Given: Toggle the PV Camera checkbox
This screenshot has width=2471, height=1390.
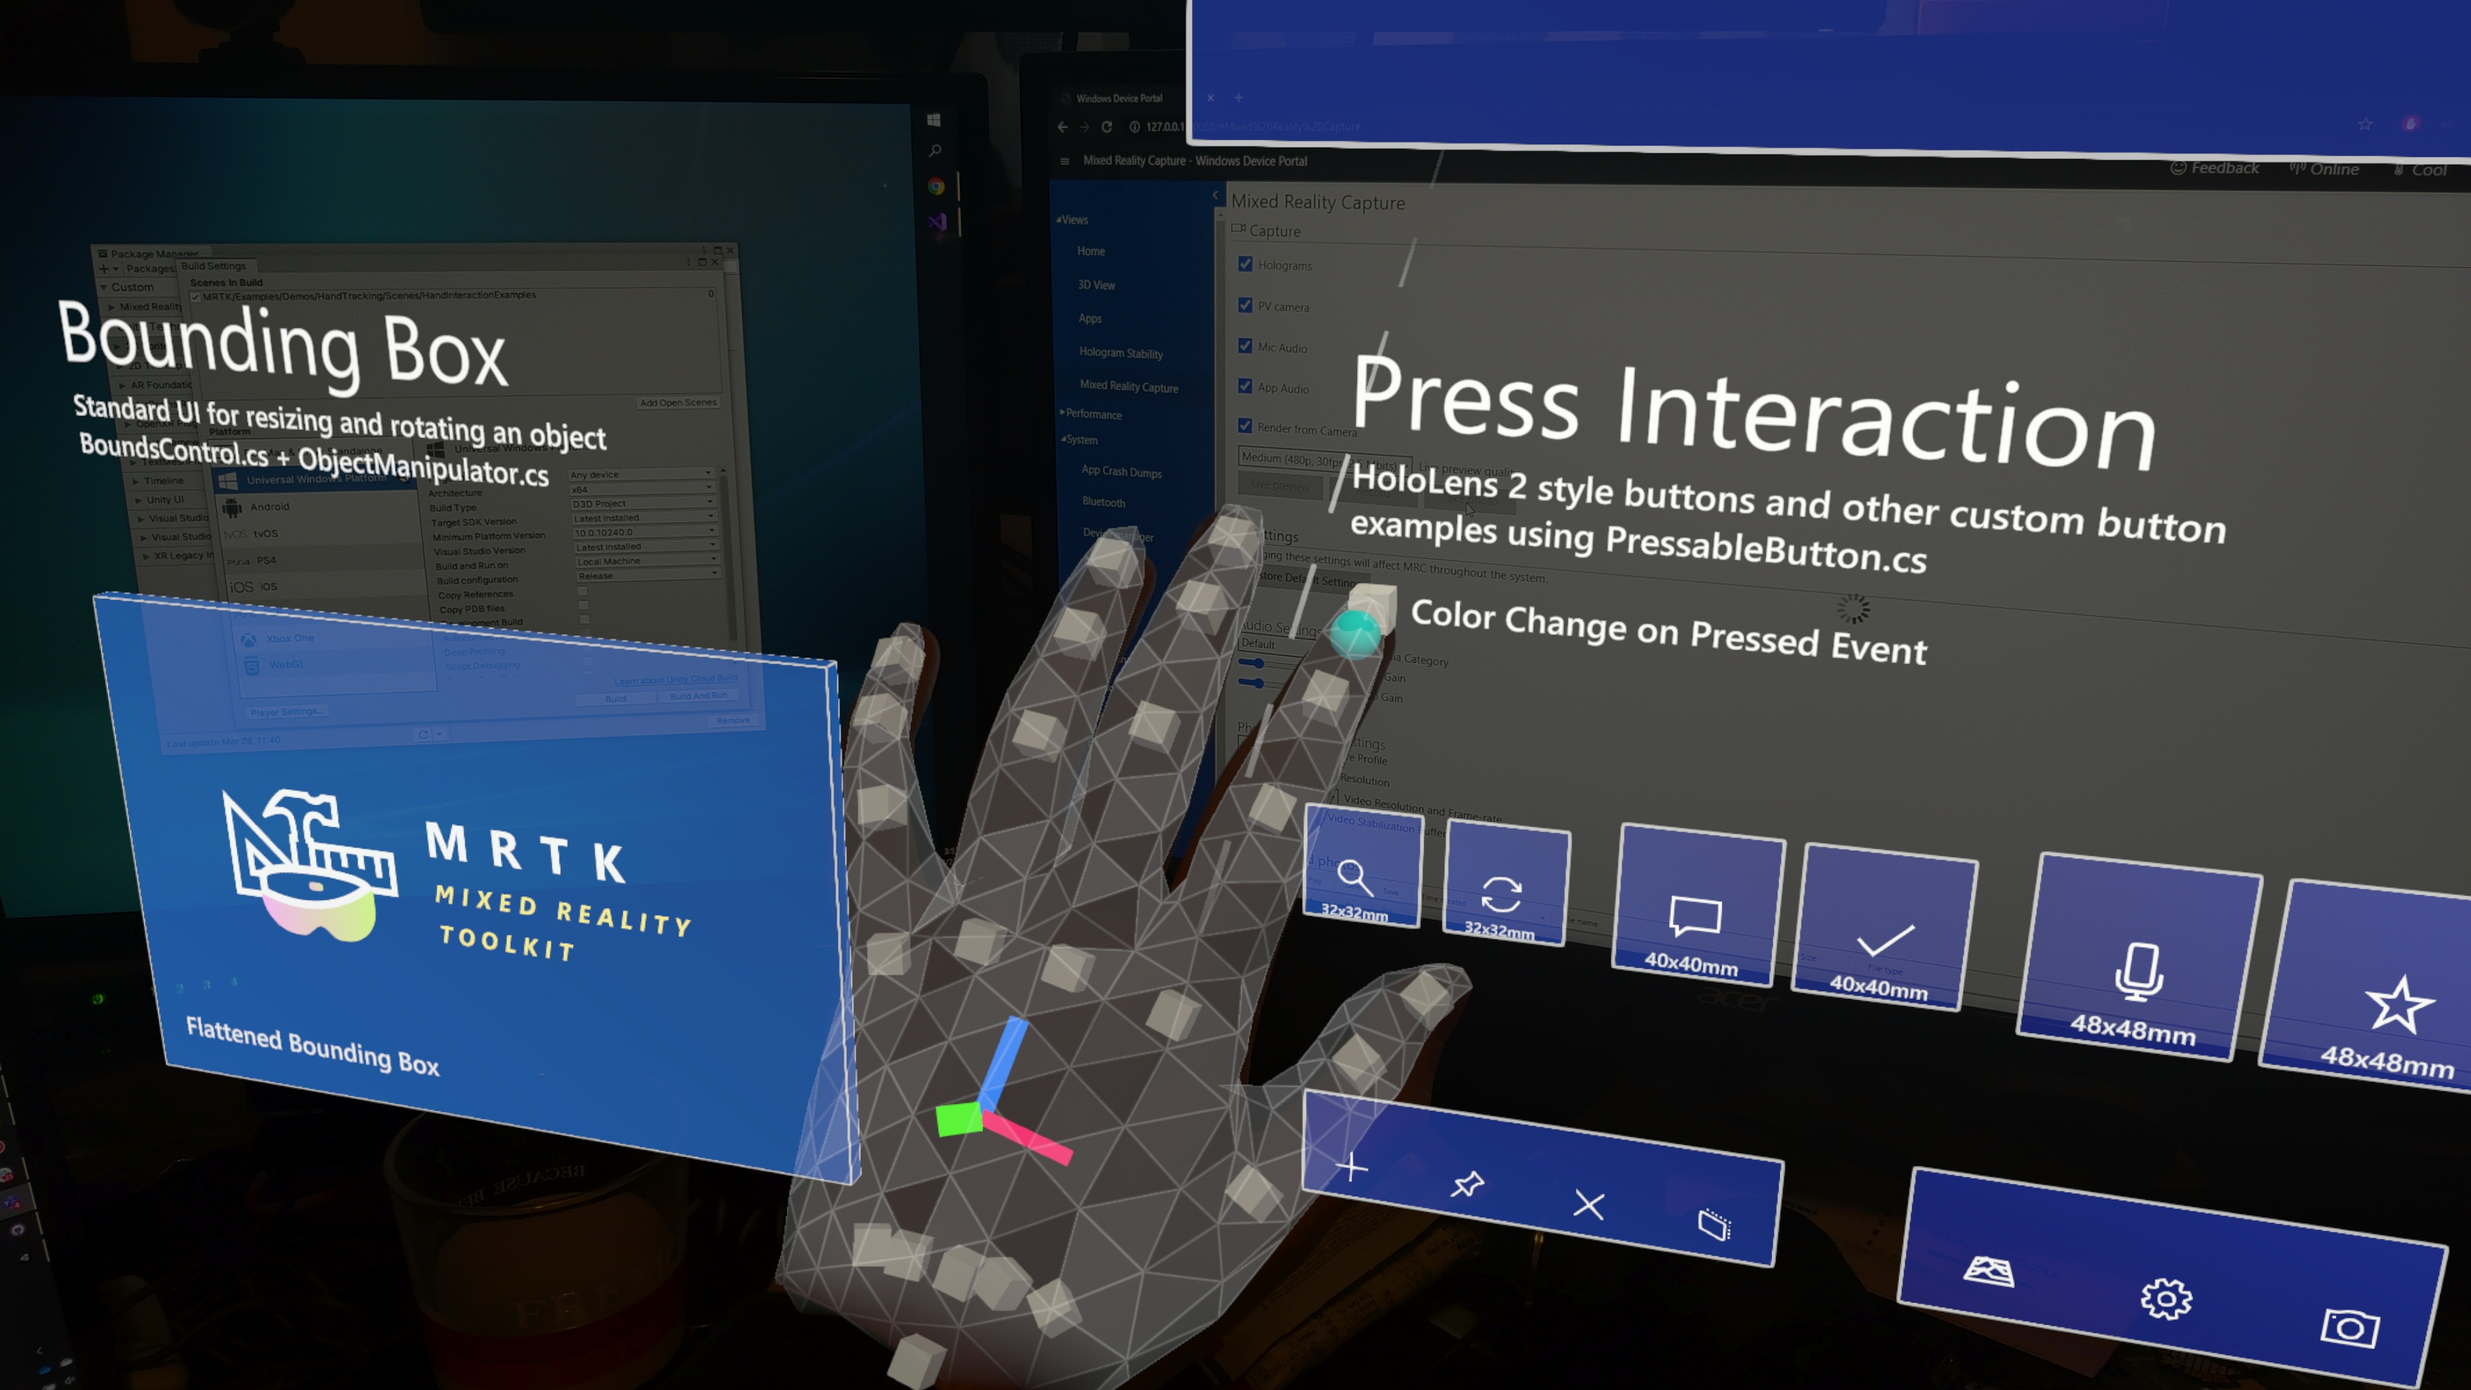Looking at the screenshot, I should pyautogui.click(x=1246, y=306).
